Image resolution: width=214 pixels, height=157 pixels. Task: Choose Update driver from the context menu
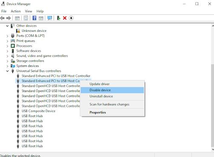(x=112, y=84)
